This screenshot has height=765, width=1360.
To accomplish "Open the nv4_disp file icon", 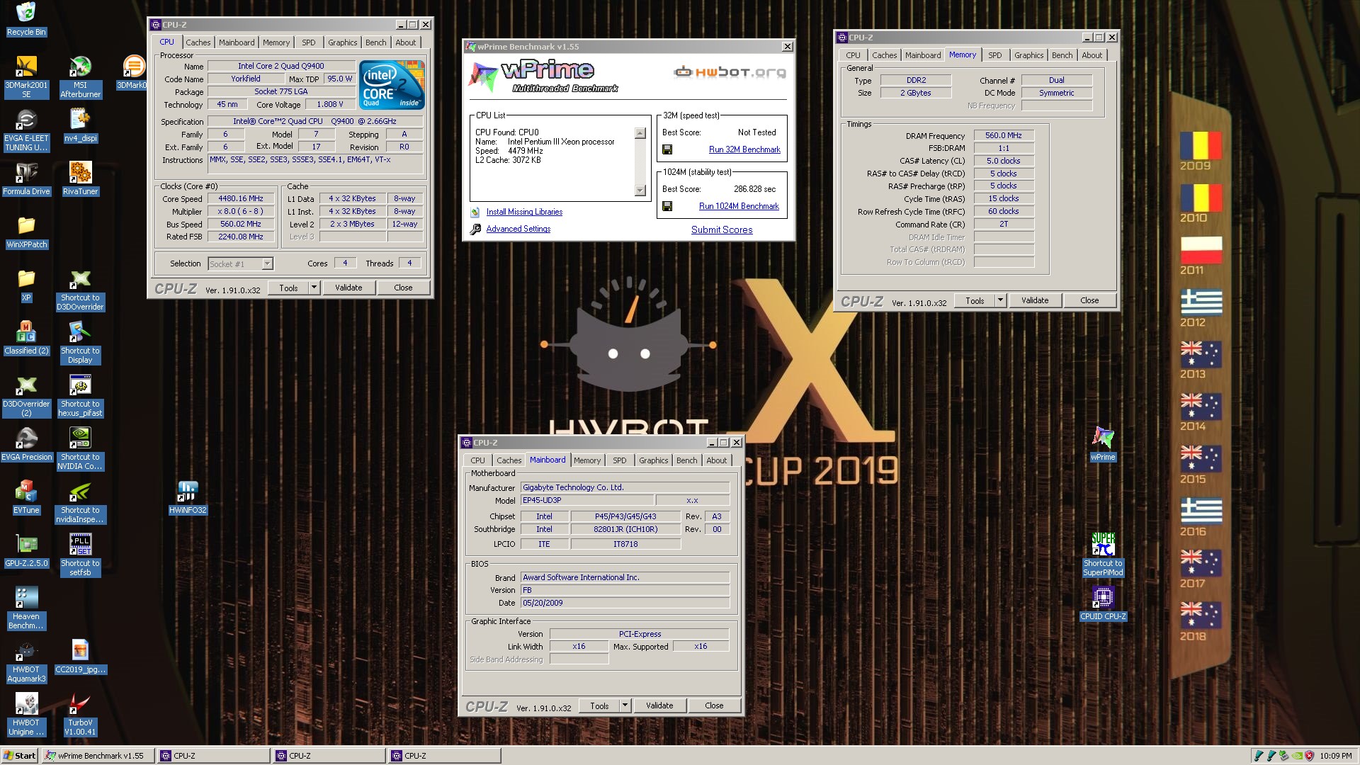I will (x=80, y=125).
